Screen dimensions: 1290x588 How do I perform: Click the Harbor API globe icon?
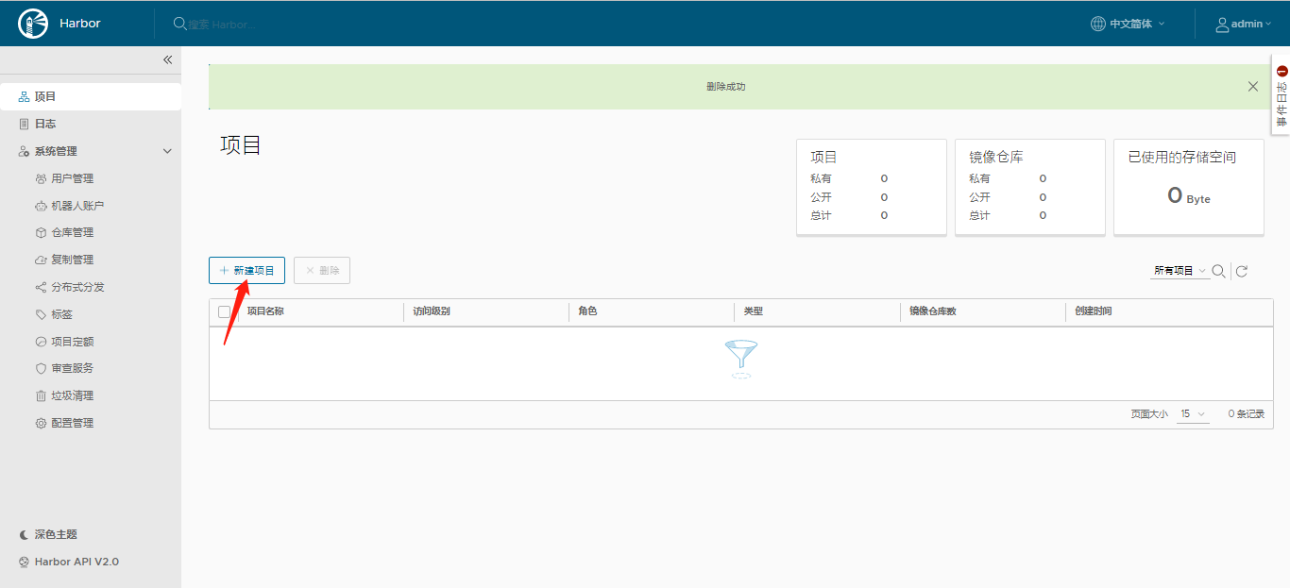tap(25, 562)
